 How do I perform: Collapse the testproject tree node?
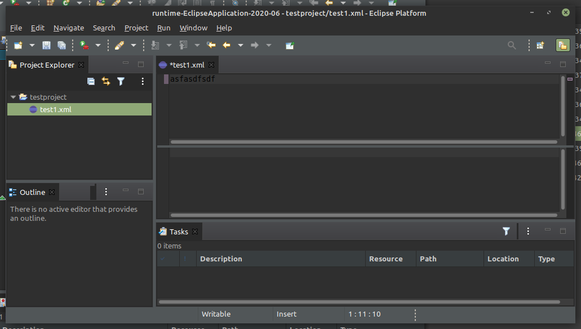tap(13, 97)
